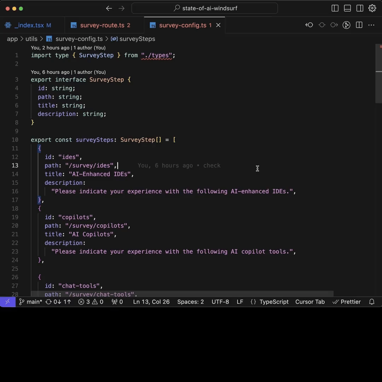Switch to the survey-route.ts tab

point(102,25)
